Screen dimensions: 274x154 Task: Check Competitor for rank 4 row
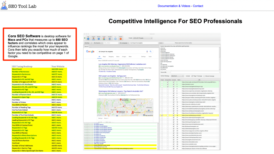coord(168,89)
